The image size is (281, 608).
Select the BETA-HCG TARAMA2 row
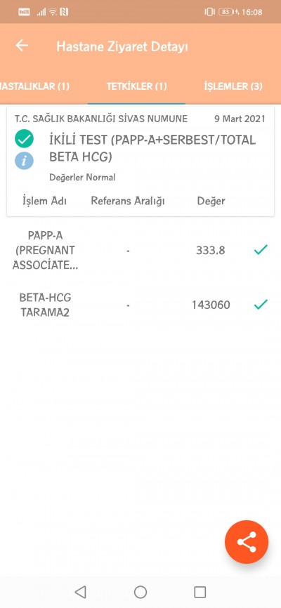click(x=140, y=305)
